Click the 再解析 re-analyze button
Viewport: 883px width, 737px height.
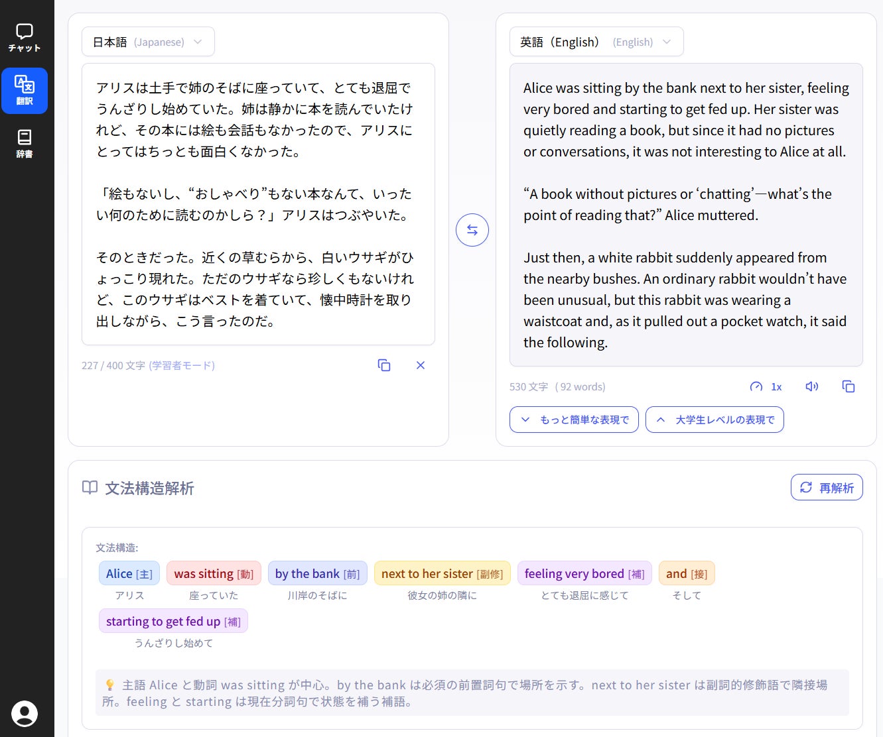[x=827, y=487]
